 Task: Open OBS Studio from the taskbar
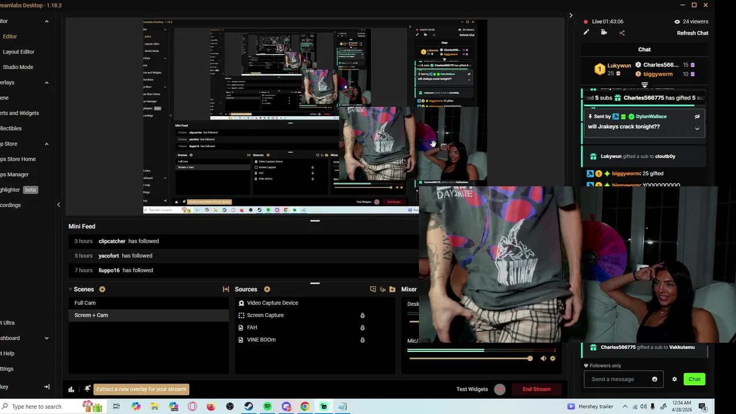point(230,407)
